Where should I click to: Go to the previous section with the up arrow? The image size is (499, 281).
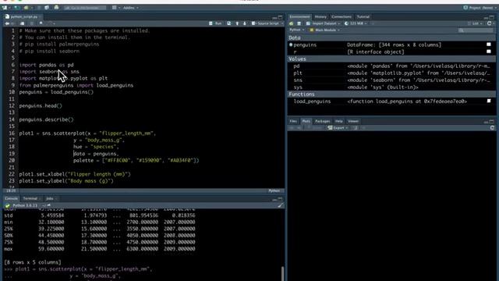coord(237,23)
